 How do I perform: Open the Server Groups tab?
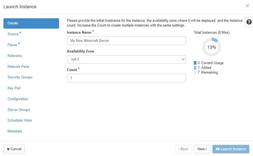click(19, 110)
